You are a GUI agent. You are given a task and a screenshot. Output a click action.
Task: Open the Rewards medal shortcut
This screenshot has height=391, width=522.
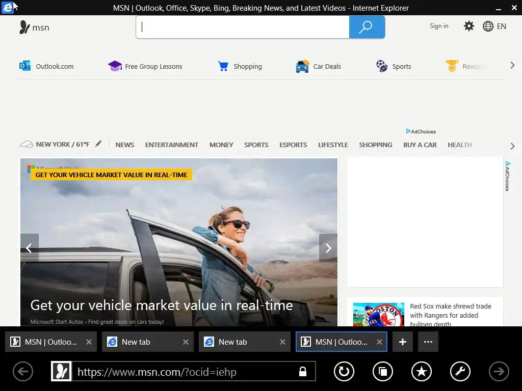465,66
